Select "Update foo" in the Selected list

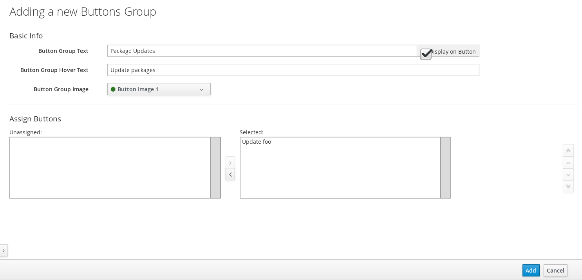pos(257,141)
